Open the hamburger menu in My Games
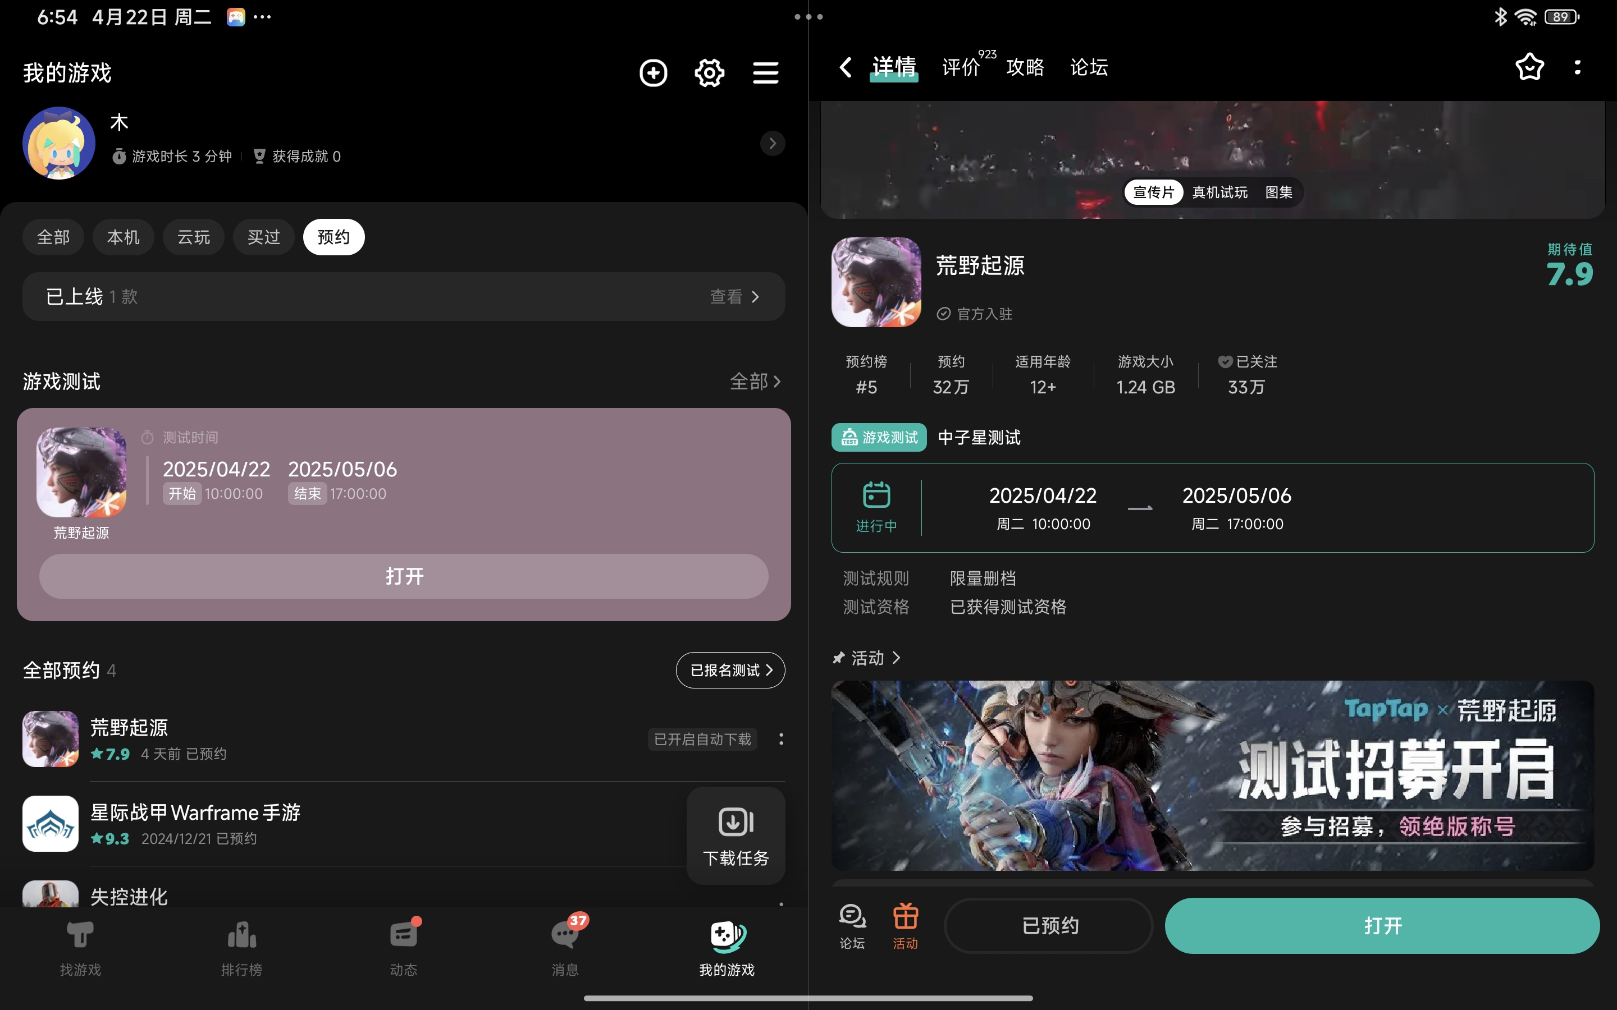 click(x=765, y=73)
